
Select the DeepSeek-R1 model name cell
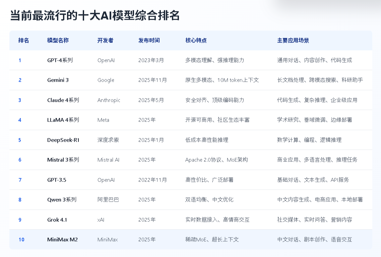coord(63,140)
